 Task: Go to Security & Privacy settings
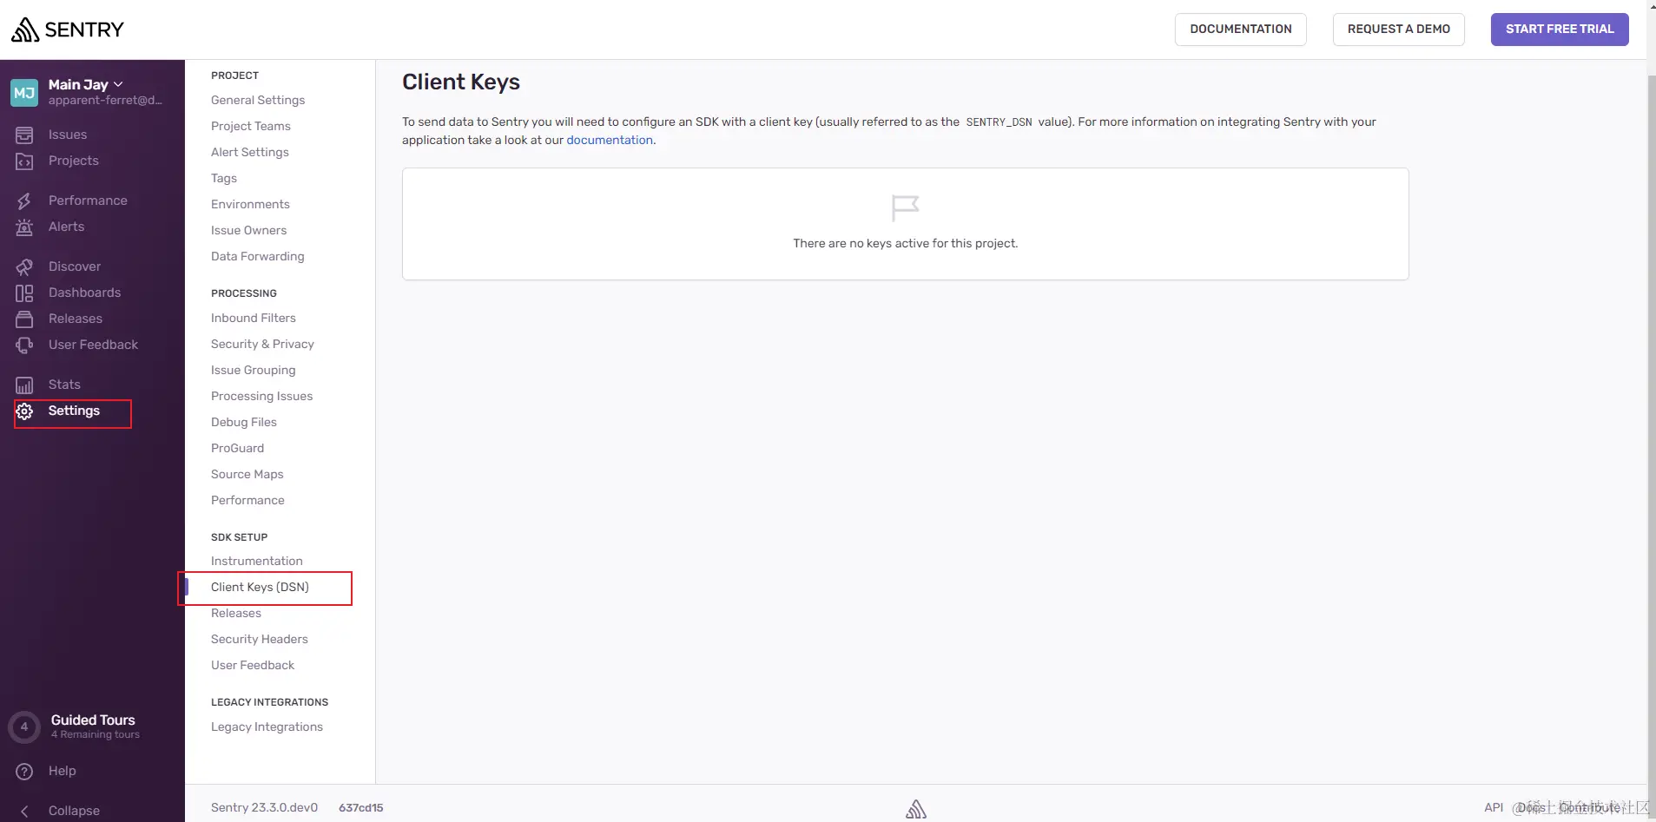coord(262,344)
